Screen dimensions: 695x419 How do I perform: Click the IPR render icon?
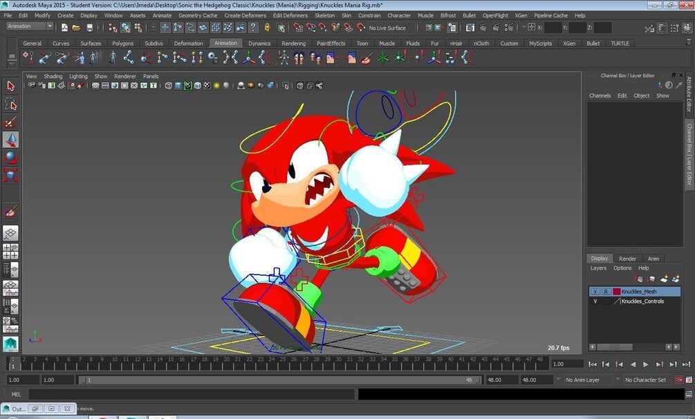pyautogui.click(x=496, y=28)
